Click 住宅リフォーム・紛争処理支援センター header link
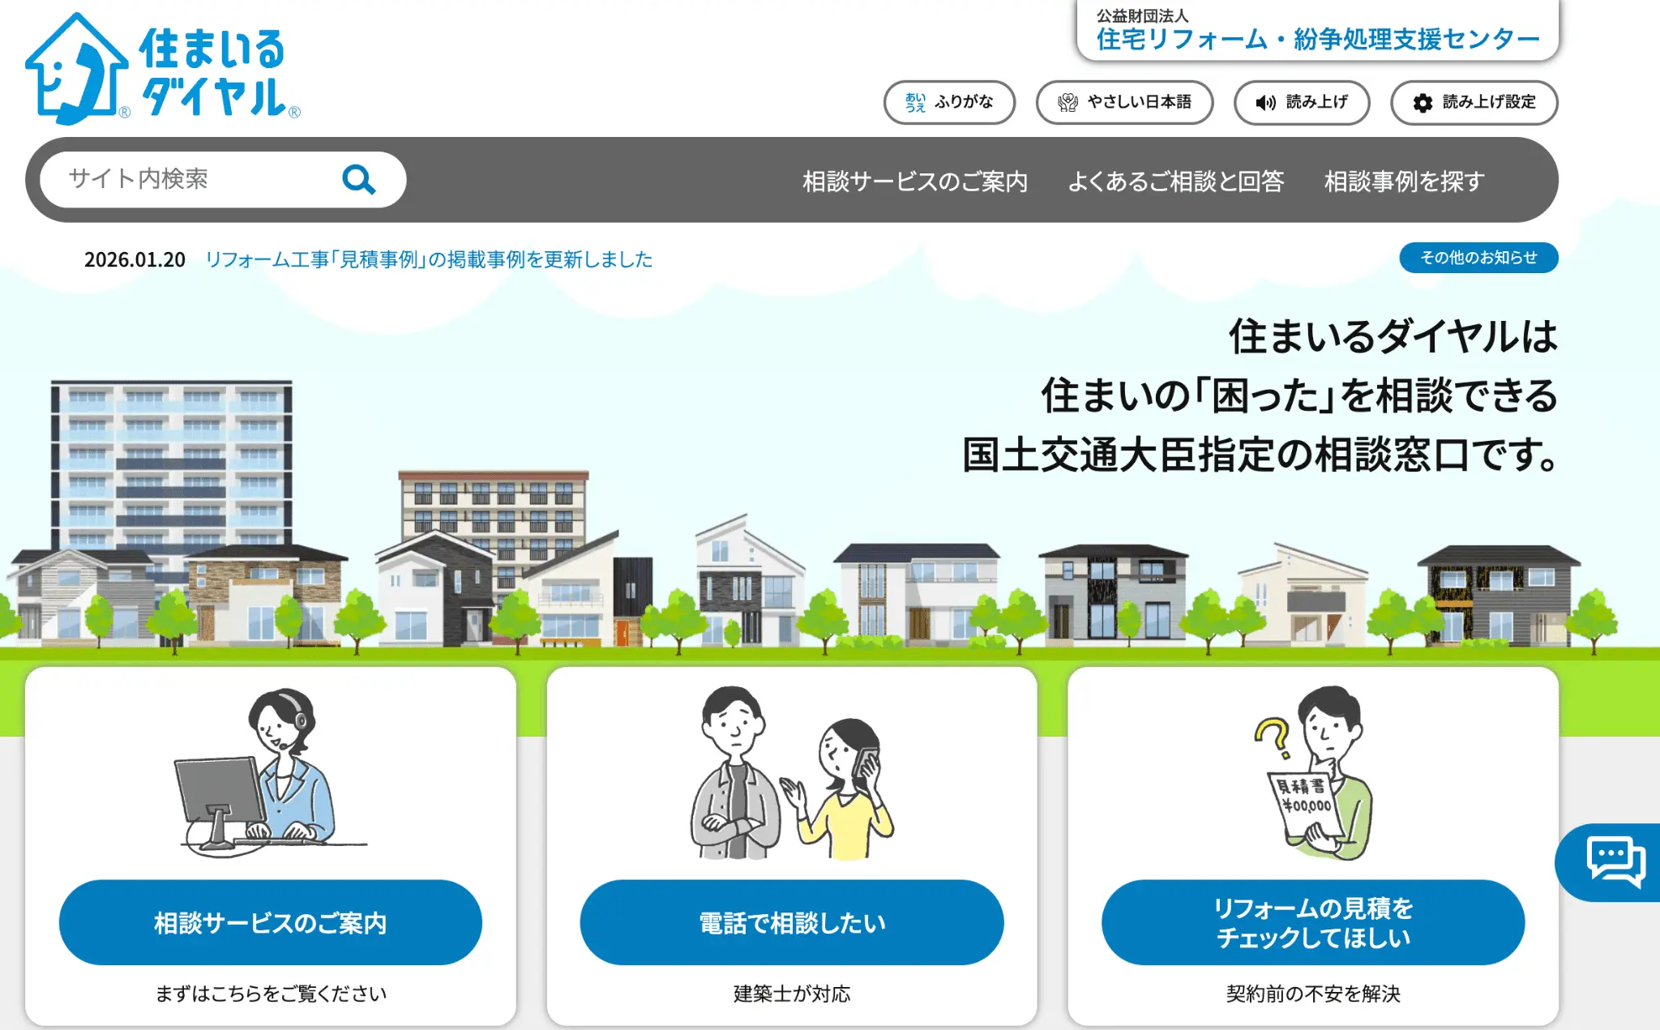This screenshot has height=1030, width=1660. (1315, 36)
